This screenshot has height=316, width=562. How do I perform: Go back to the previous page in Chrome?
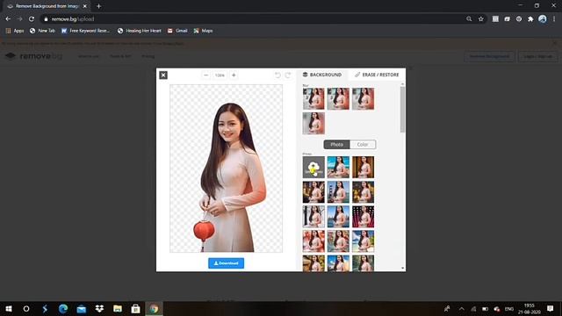tap(8, 19)
